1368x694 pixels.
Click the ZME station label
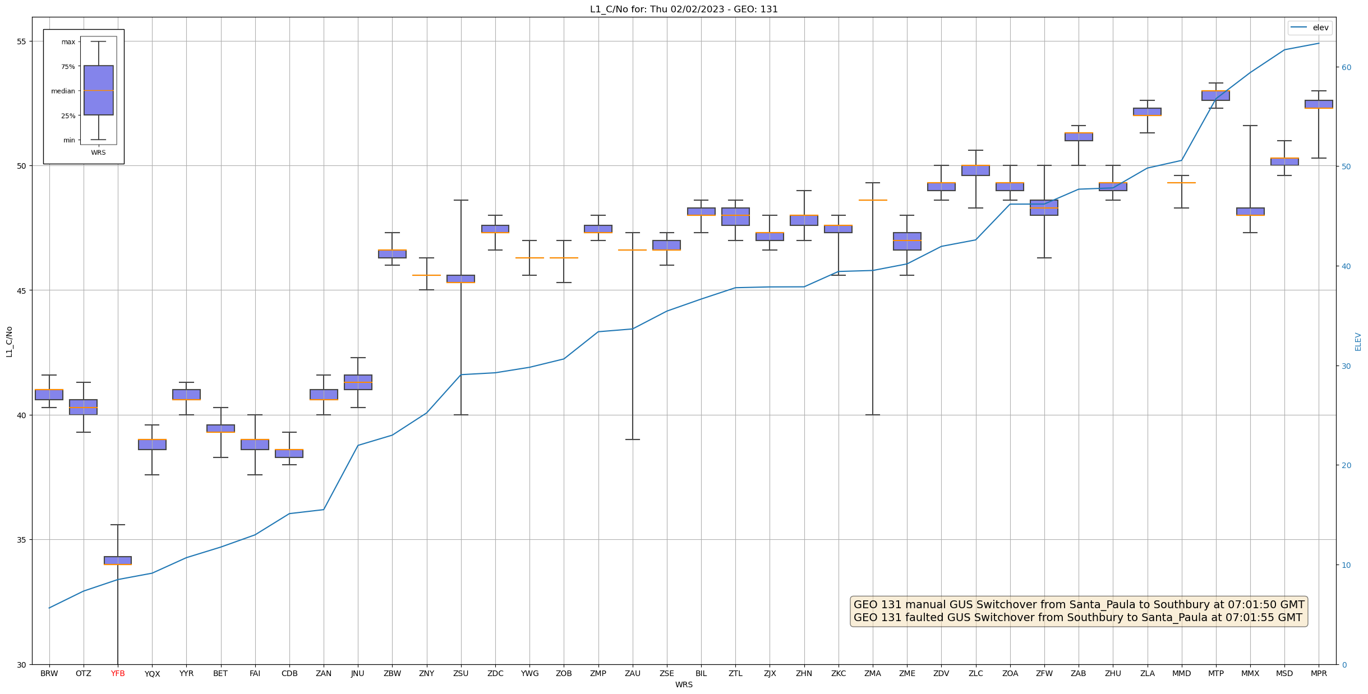click(x=907, y=673)
